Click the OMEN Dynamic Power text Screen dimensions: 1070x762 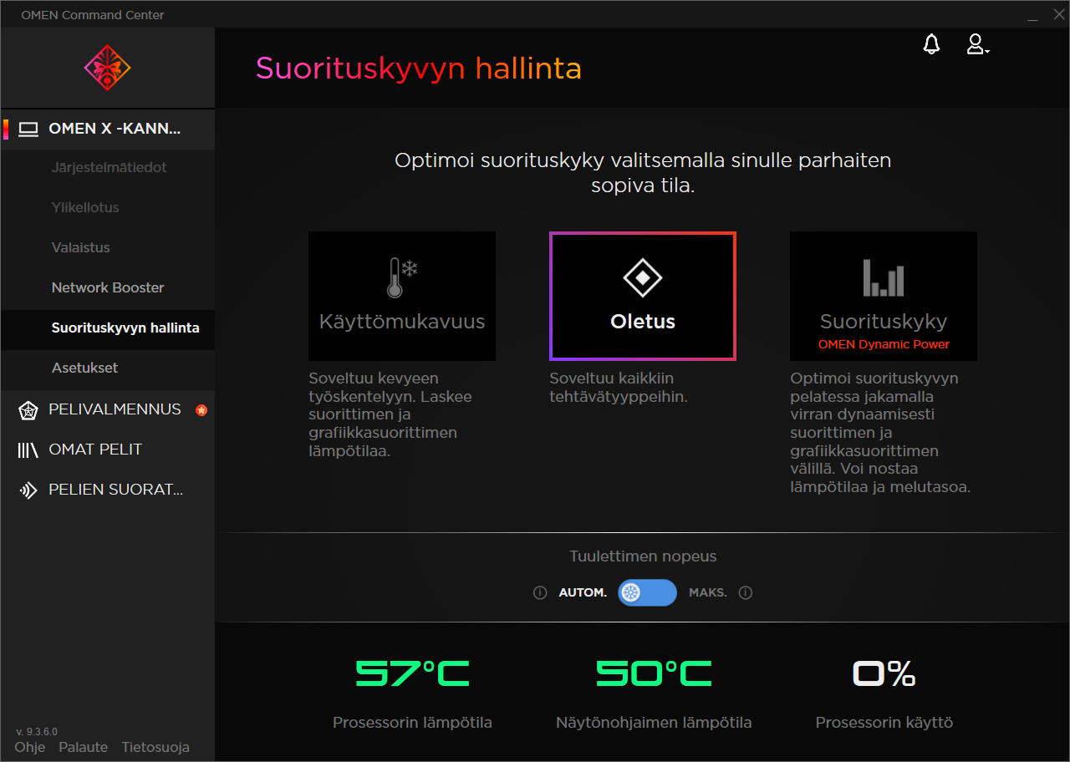(884, 344)
